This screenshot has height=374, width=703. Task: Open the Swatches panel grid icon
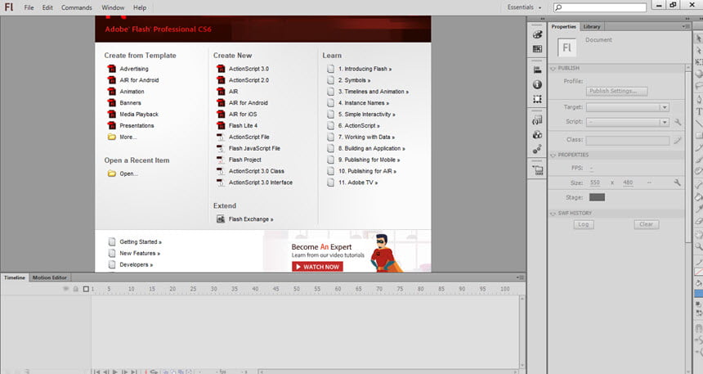pos(537,49)
